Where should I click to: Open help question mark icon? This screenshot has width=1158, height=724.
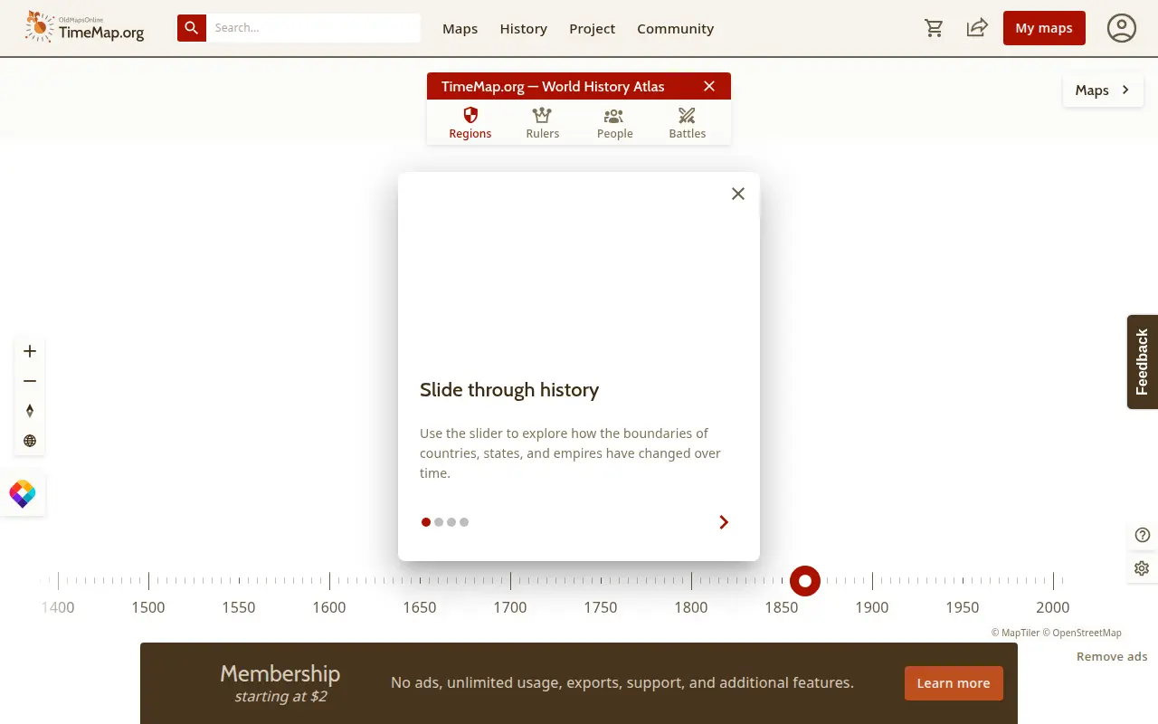[x=1143, y=535]
